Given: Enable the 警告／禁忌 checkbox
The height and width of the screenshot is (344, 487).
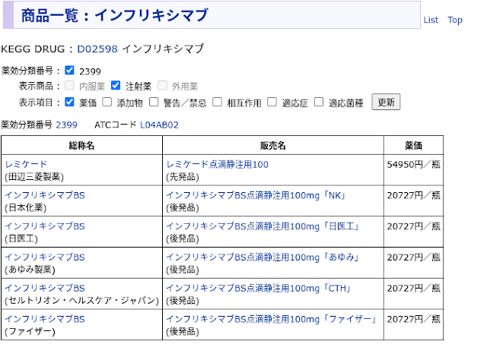Looking at the screenshot, I should [154, 102].
